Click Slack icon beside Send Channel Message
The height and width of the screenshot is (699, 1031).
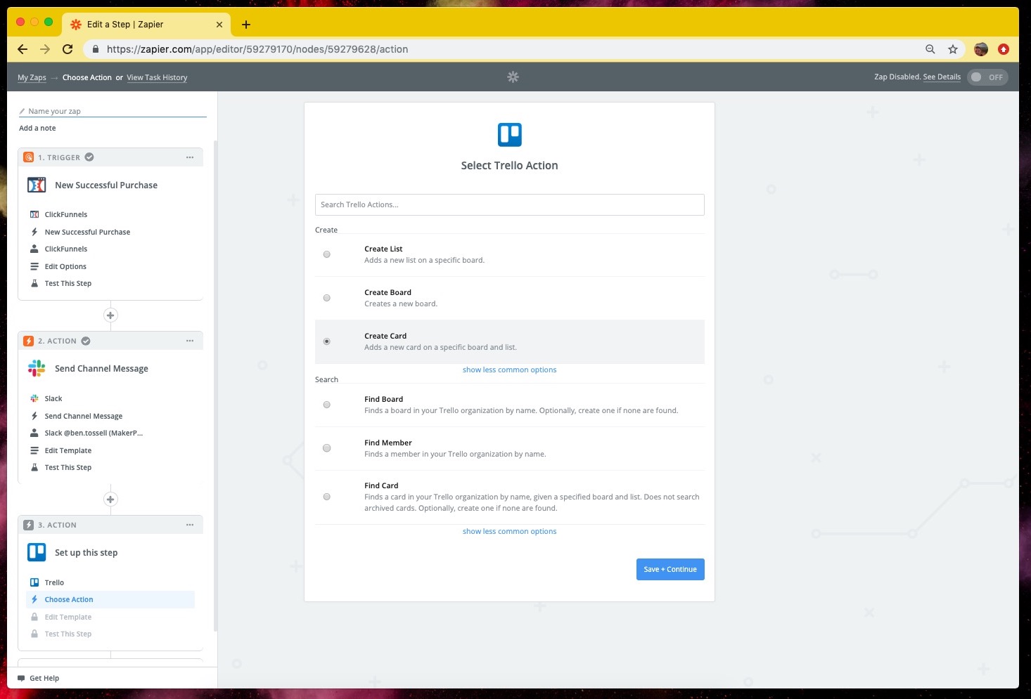tap(37, 368)
